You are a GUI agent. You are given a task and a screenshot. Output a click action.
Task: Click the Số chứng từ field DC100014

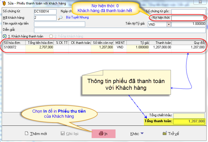pyautogui.click(x=45, y=11)
